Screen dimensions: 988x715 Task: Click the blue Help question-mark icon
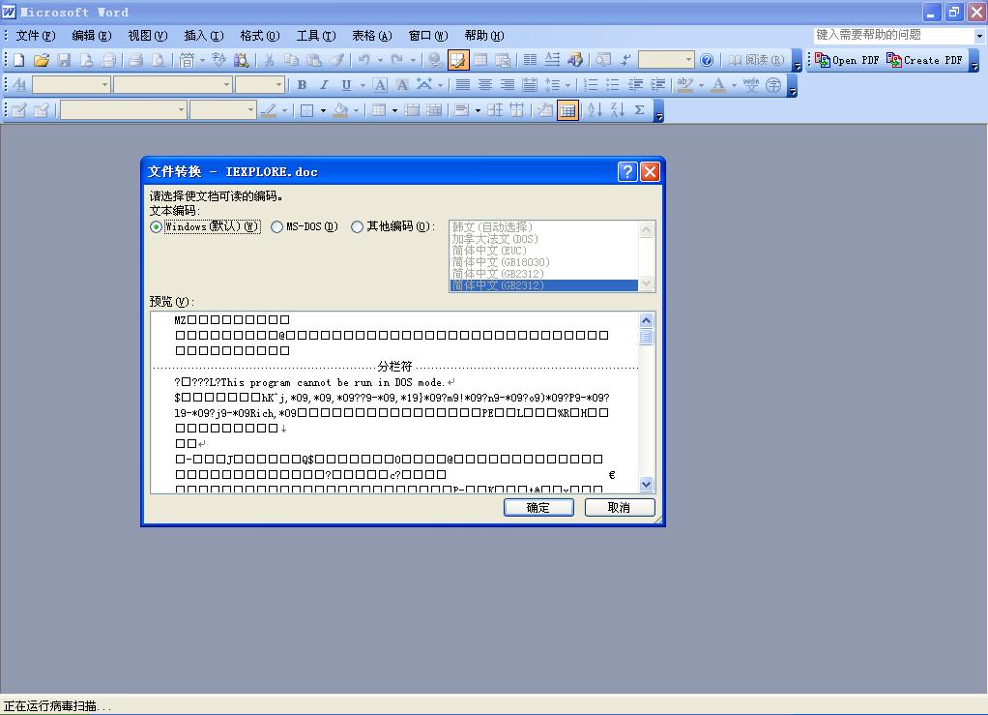point(707,60)
